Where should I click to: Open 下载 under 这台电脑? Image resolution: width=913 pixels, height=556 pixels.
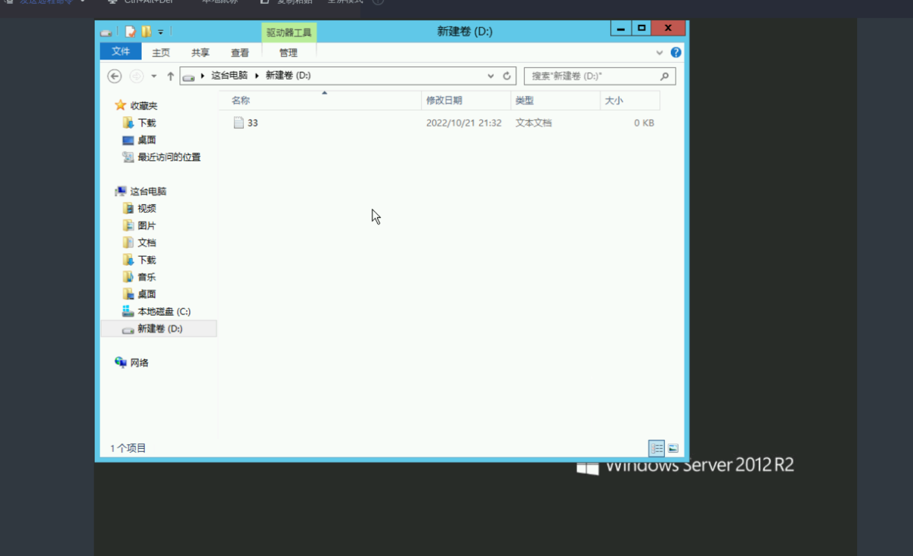point(147,260)
